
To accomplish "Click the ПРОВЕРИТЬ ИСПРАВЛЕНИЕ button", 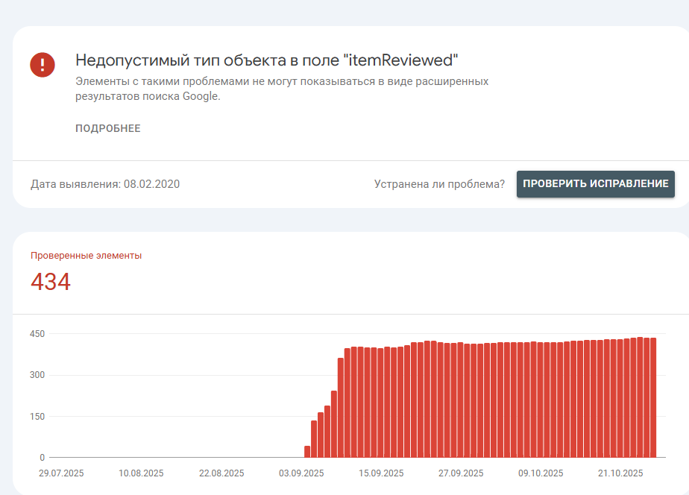I will (595, 183).
